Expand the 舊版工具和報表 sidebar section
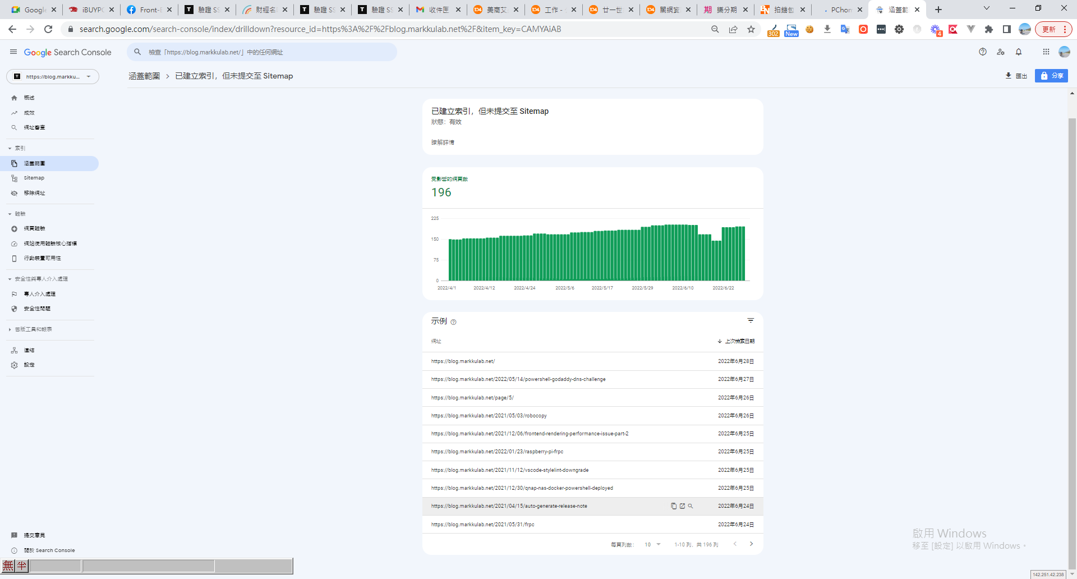 coord(10,330)
